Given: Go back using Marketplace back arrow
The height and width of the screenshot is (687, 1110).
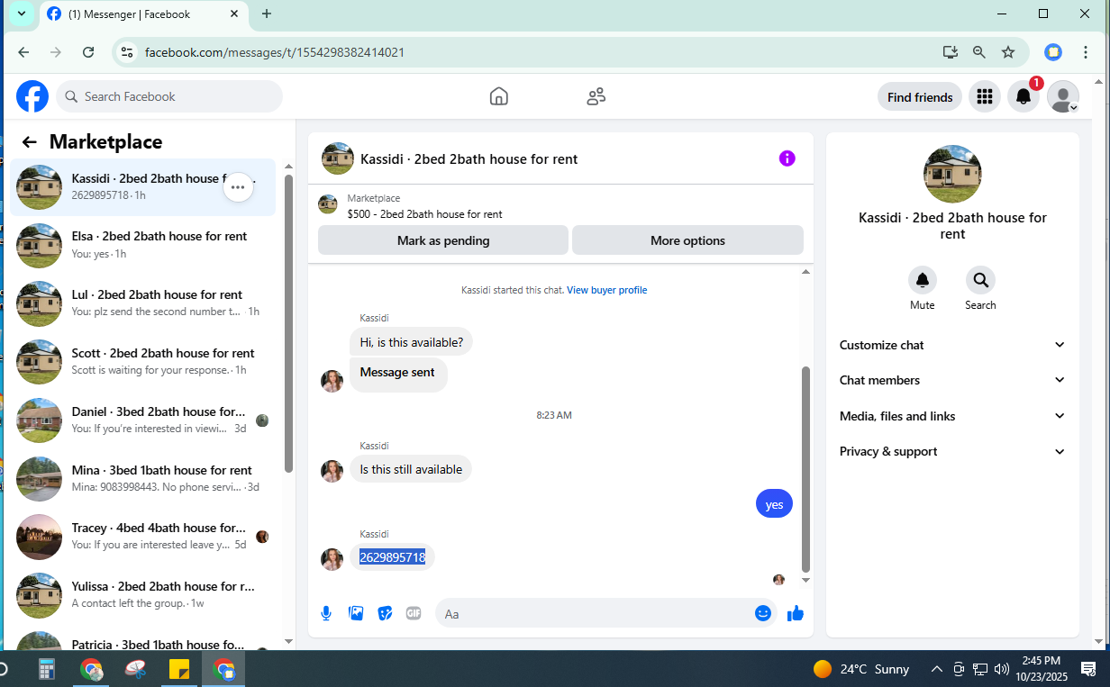Looking at the screenshot, I should 30,142.
